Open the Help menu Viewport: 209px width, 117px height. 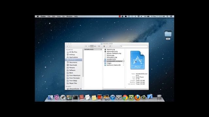pyautogui.click(x=76, y=17)
